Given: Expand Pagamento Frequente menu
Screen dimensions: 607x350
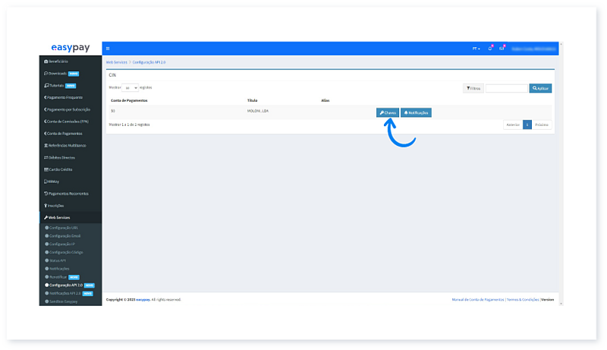Looking at the screenshot, I should click(63, 98).
